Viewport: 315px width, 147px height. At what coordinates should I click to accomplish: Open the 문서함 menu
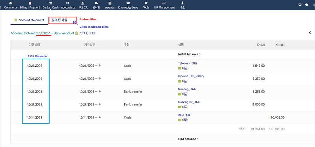[96, 5]
